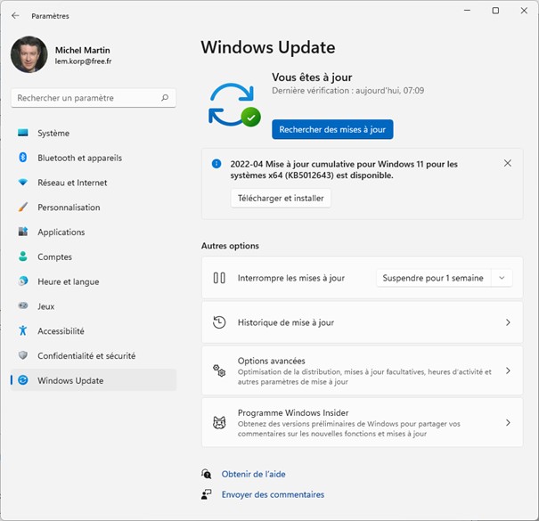Click the Accessibilité figure icon

[23, 330]
